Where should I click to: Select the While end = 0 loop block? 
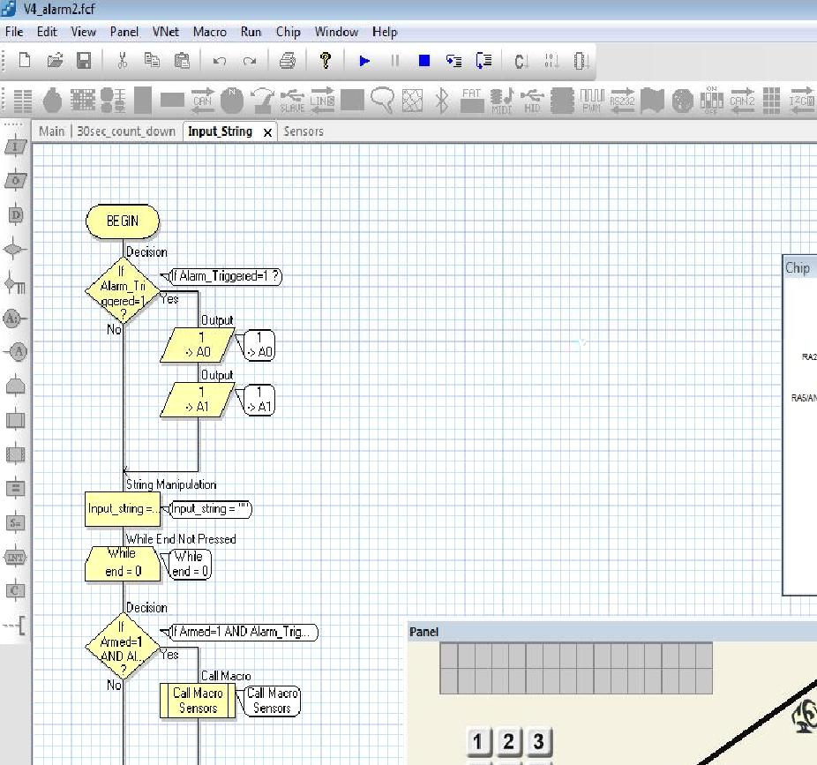click(x=123, y=563)
